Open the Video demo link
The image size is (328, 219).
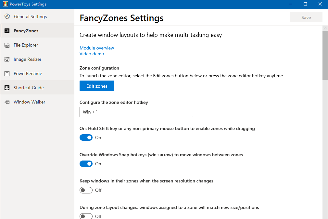coord(92,54)
